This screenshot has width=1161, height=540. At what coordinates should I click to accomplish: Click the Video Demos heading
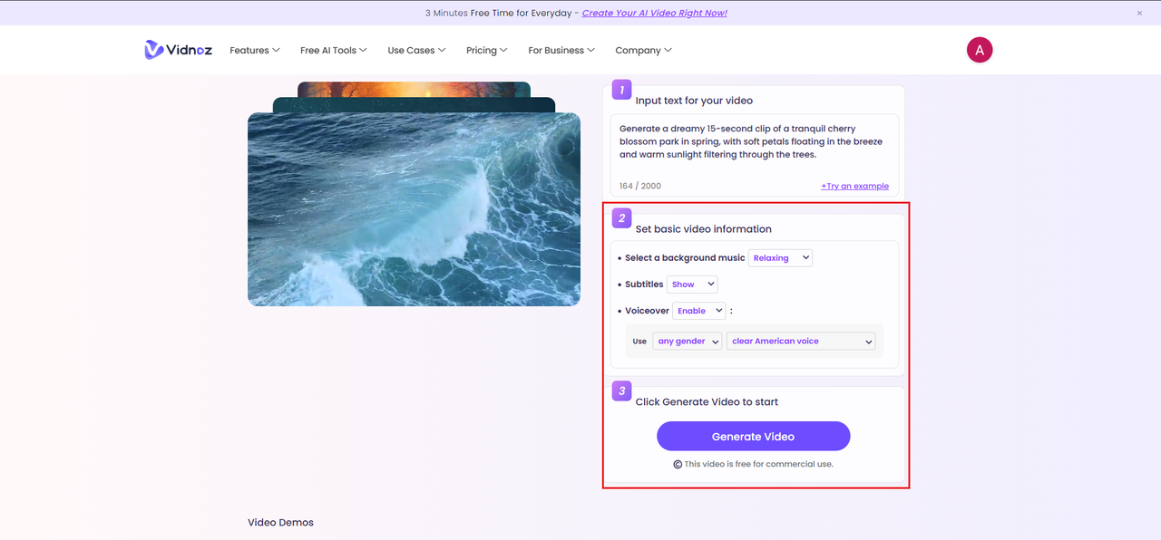pyautogui.click(x=280, y=523)
